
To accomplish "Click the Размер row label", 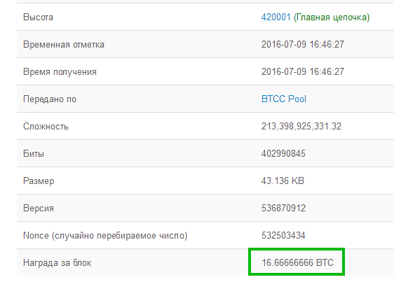I will (x=39, y=181).
